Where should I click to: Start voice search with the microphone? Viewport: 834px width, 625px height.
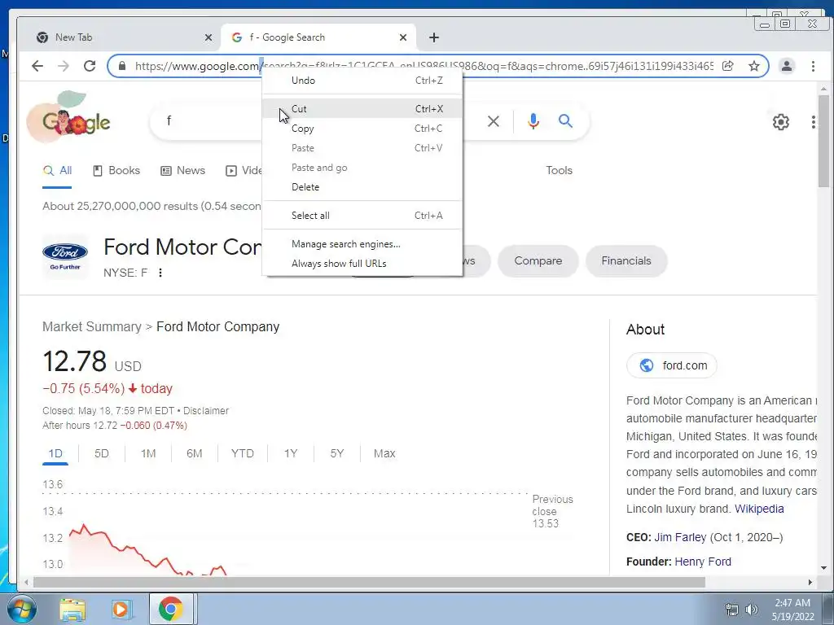click(x=533, y=121)
